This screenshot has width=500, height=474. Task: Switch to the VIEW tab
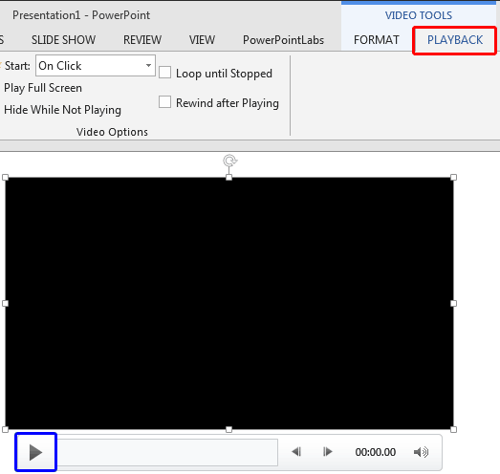click(x=202, y=40)
